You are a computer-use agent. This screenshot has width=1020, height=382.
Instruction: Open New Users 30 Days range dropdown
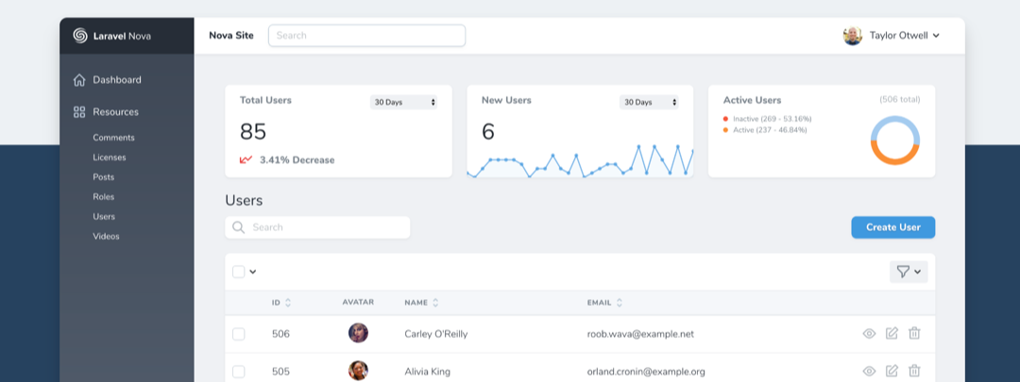click(649, 102)
